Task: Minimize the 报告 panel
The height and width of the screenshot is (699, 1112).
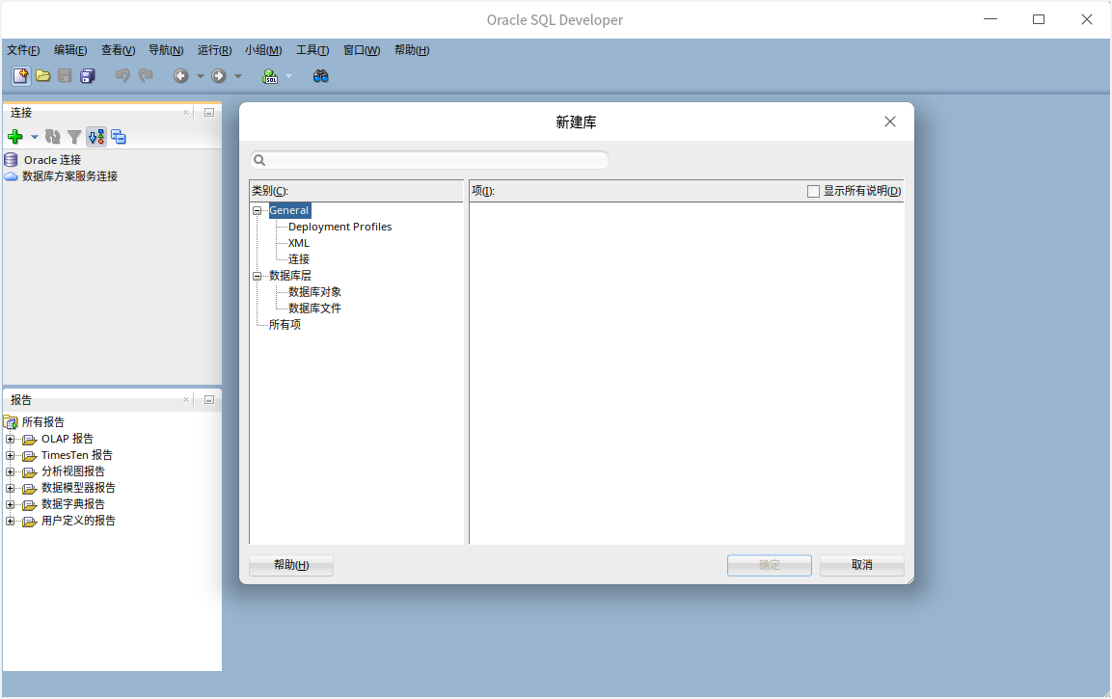Action: tap(209, 400)
